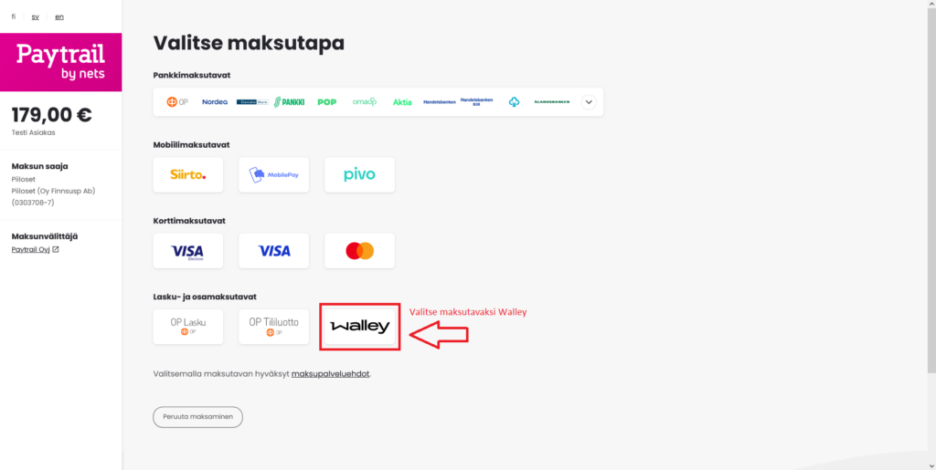Switch language to Swedish (sv)
The height and width of the screenshot is (470, 936).
coord(35,16)
